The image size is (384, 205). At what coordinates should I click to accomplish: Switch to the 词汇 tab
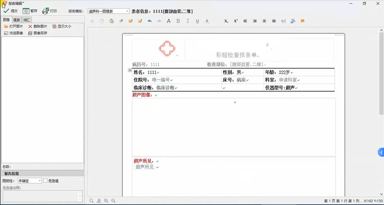27,20
